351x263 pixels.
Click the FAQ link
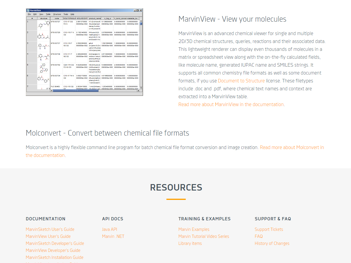[x=259, y=236]
